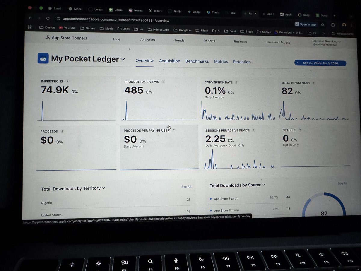Select the App Store Browse source row

tap(250, 210)
